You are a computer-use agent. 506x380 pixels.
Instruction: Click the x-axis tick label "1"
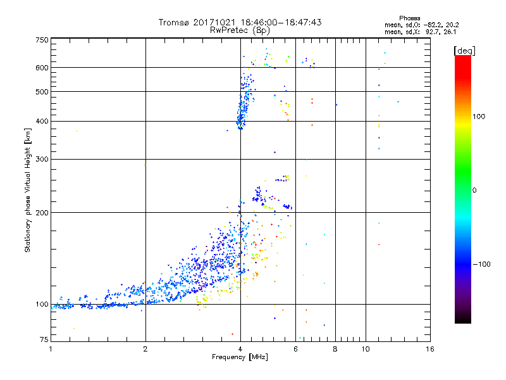click(x=51, y=349)
